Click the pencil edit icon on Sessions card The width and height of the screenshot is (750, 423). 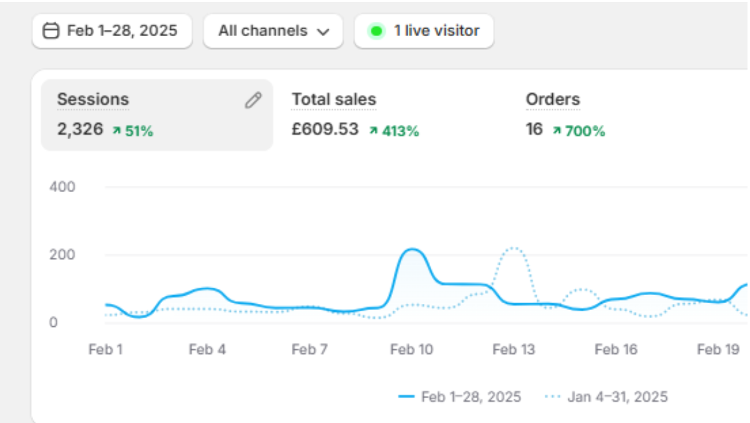tap(253, 100)
